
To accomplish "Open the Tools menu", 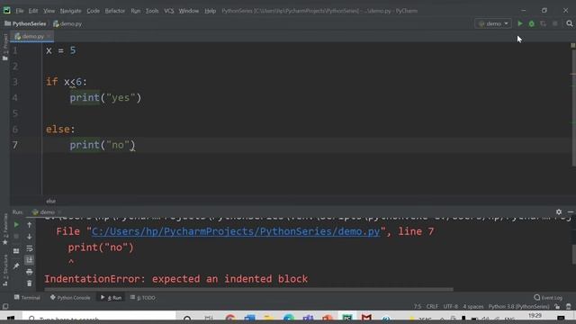I will [152, 11].
